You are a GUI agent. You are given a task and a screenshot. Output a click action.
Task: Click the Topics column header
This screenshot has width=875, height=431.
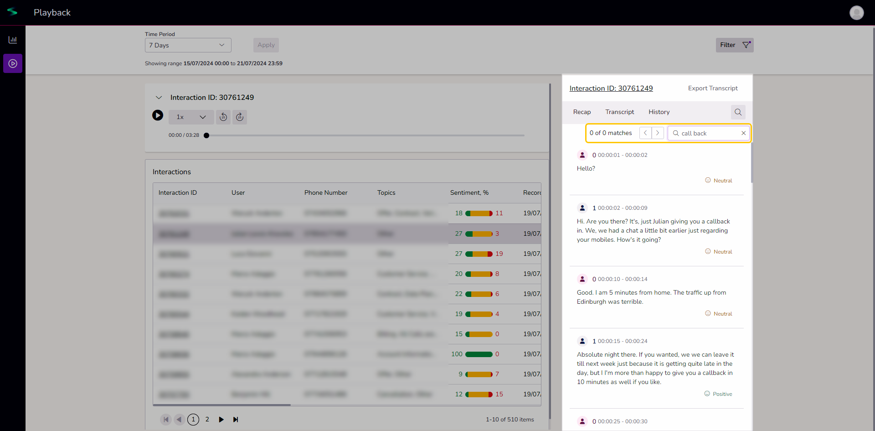click(386, 193)
